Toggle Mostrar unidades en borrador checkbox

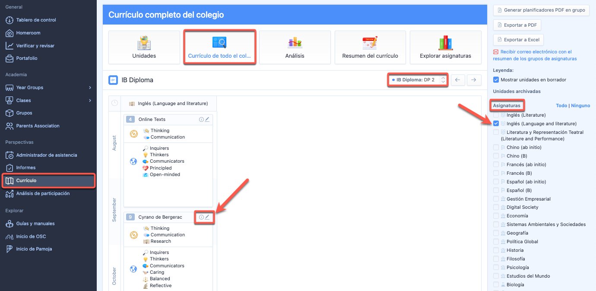coord(496,80)
